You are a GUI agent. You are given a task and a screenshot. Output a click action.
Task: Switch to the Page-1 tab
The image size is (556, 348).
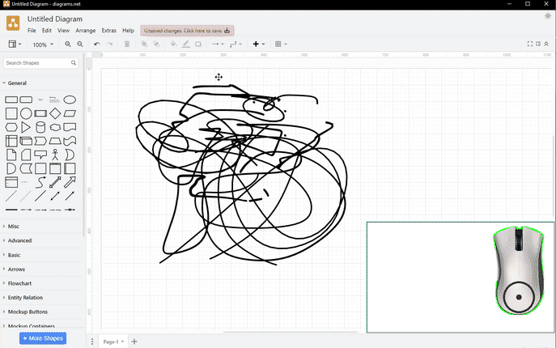point(113,342)
